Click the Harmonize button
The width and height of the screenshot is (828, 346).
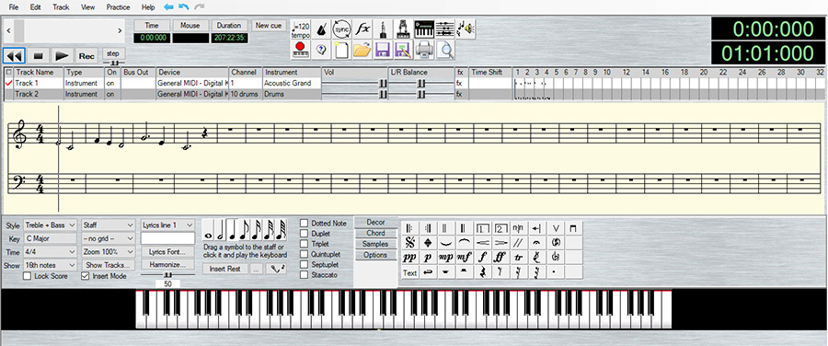(168, 265)
